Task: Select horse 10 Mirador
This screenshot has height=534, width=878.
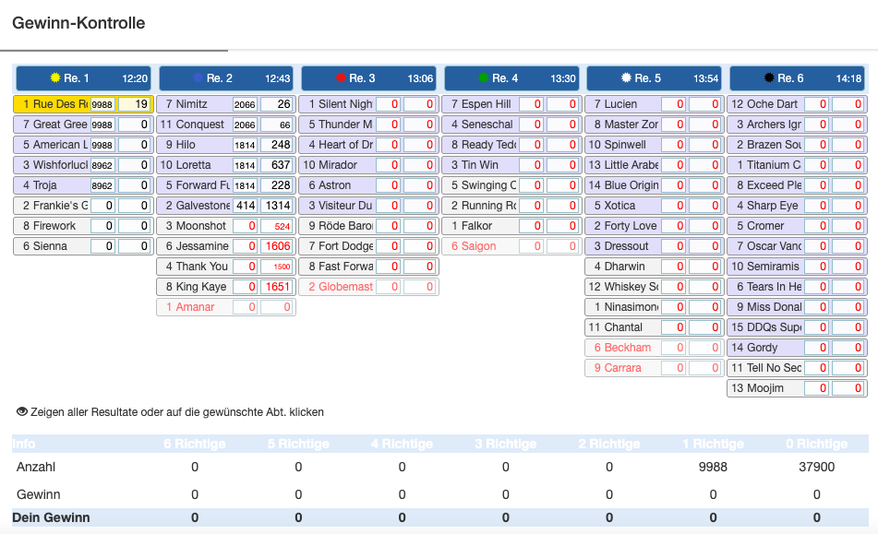Action: [369, 165]
